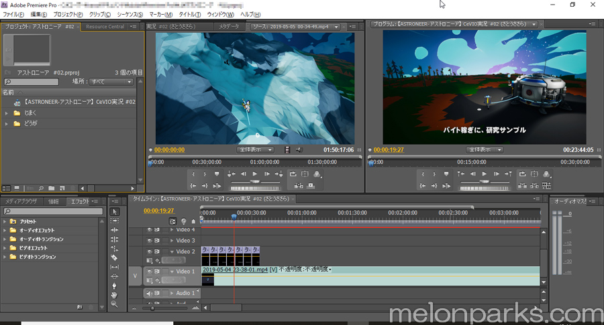Toggle Loop in Source monitor
This screenshot has height=325, width=604.
coord(293,174)
